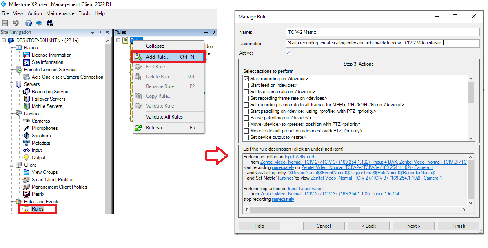Screen dimensions: 488x248
Task: Click the Back button
Action: pos(369,226)
